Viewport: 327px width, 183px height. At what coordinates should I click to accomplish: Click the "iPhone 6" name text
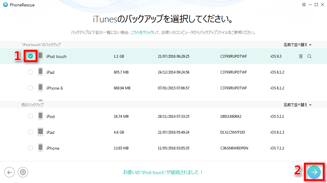click(54, 88)
